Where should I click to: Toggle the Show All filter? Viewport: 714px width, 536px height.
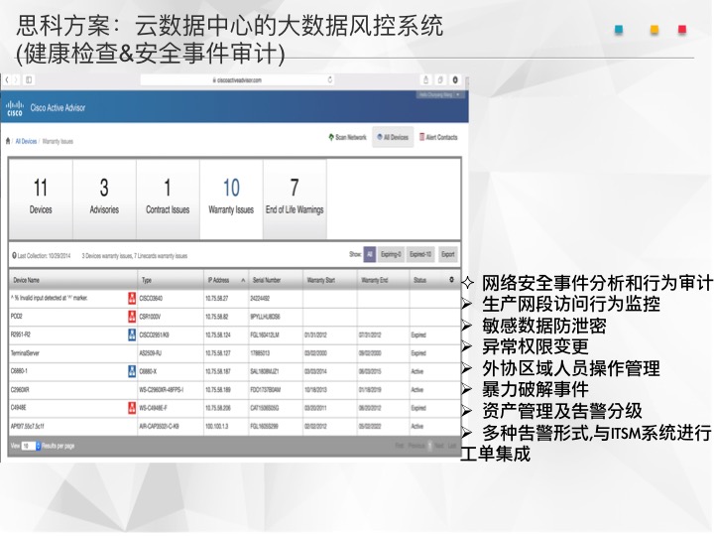click(369, 254)
